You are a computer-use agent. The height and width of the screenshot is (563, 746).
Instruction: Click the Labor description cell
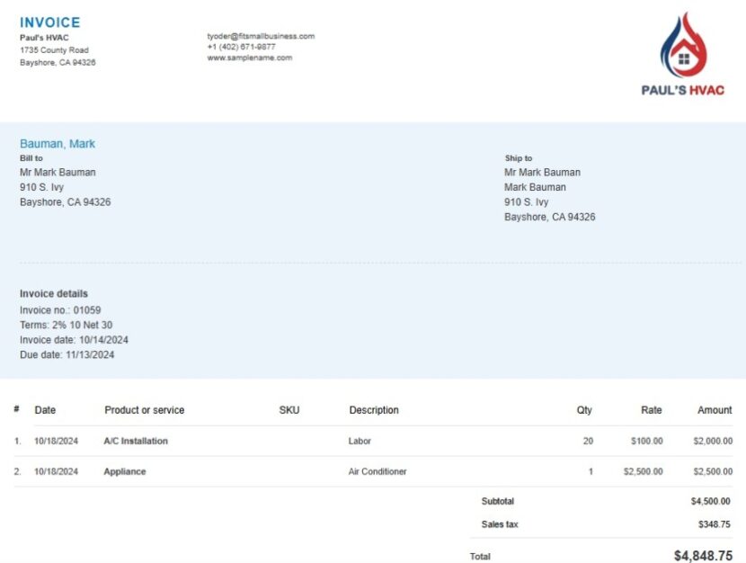pos(360,441)
